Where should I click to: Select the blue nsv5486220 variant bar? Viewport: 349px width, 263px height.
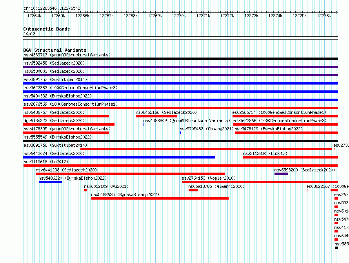pyautogui.click(x=50, y=182)
